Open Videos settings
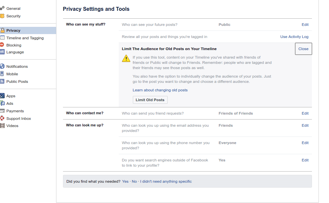The image size is (329, 203). 12,126
